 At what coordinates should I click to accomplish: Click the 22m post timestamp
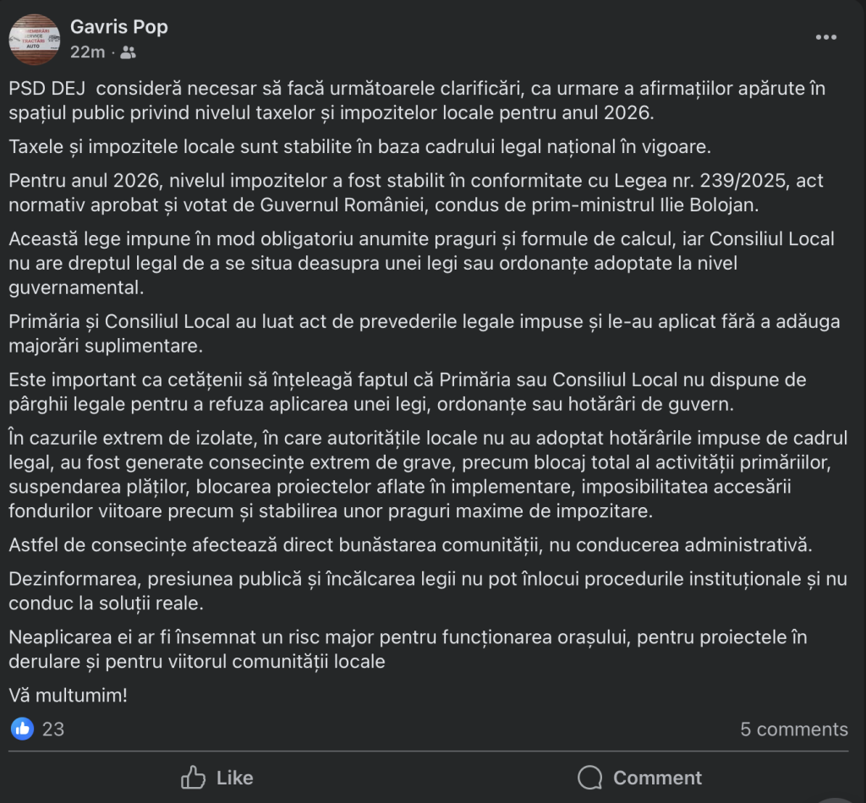(87, 52)
